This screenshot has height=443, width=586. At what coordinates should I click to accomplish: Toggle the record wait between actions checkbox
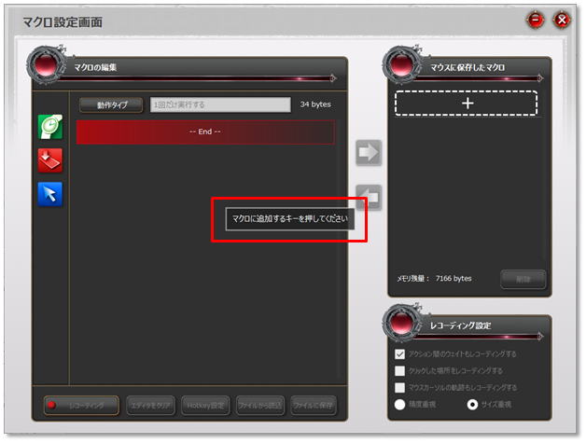point(400,354)
